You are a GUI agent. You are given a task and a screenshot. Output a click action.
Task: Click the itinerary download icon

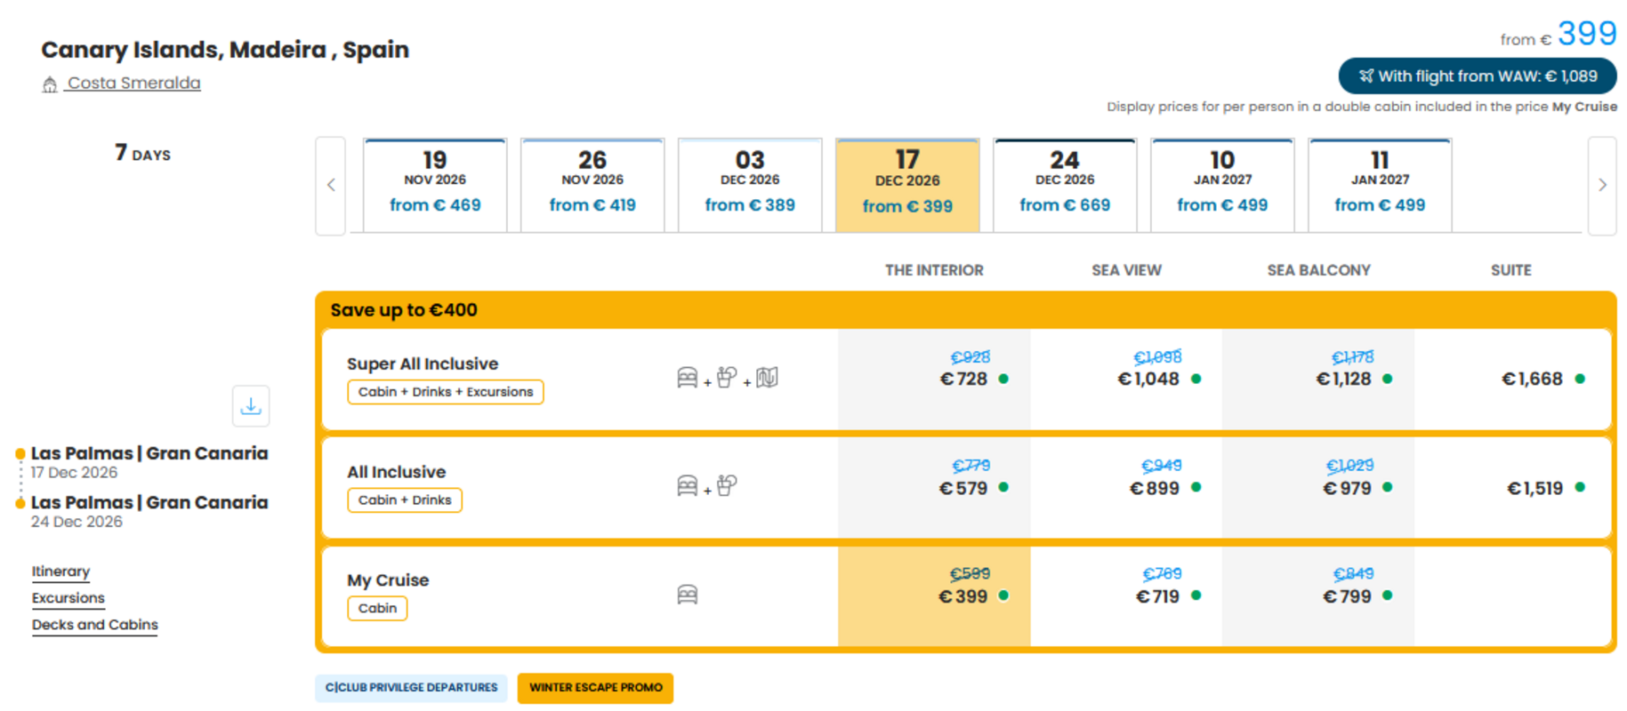click(251, 406)
